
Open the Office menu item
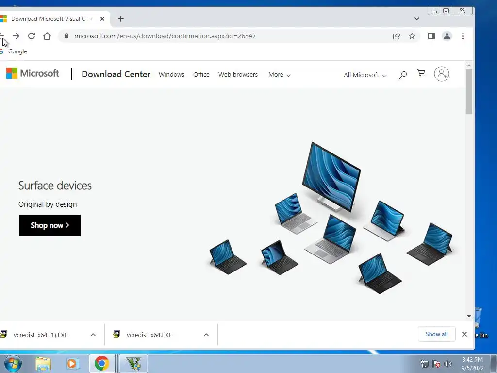point(201,74)
